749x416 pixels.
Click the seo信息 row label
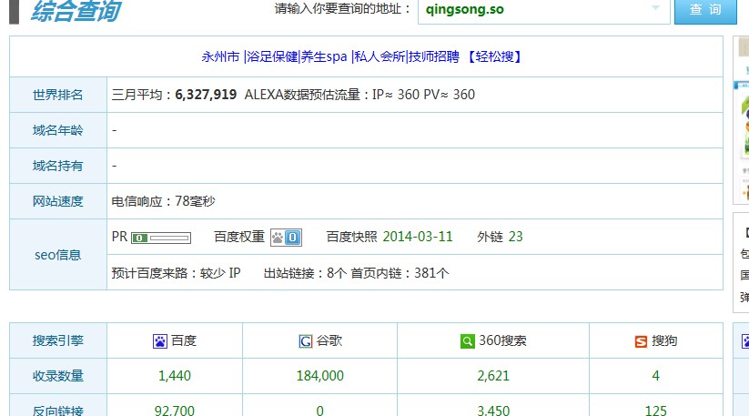point(58,255)
